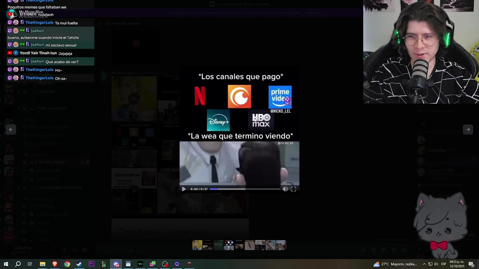Open the OBS recording app on taskbar
Screen dimensions: 479x269
(x=165, y=264)
